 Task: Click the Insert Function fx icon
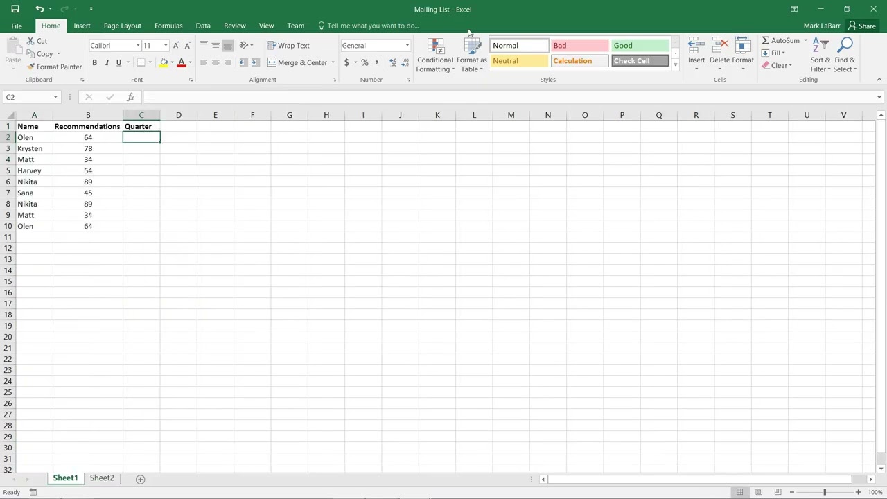(130, 97)
